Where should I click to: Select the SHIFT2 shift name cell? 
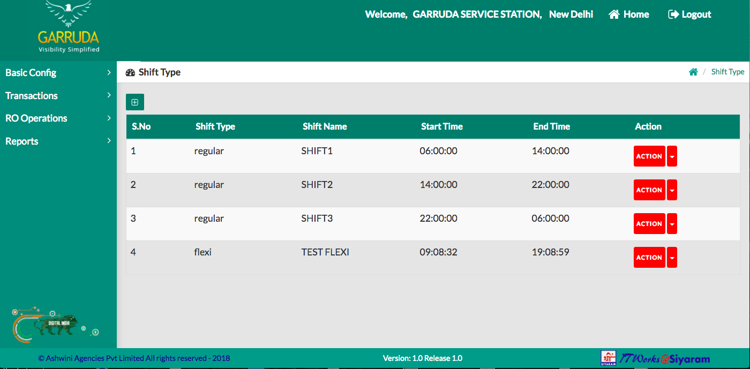click(317, 185)
